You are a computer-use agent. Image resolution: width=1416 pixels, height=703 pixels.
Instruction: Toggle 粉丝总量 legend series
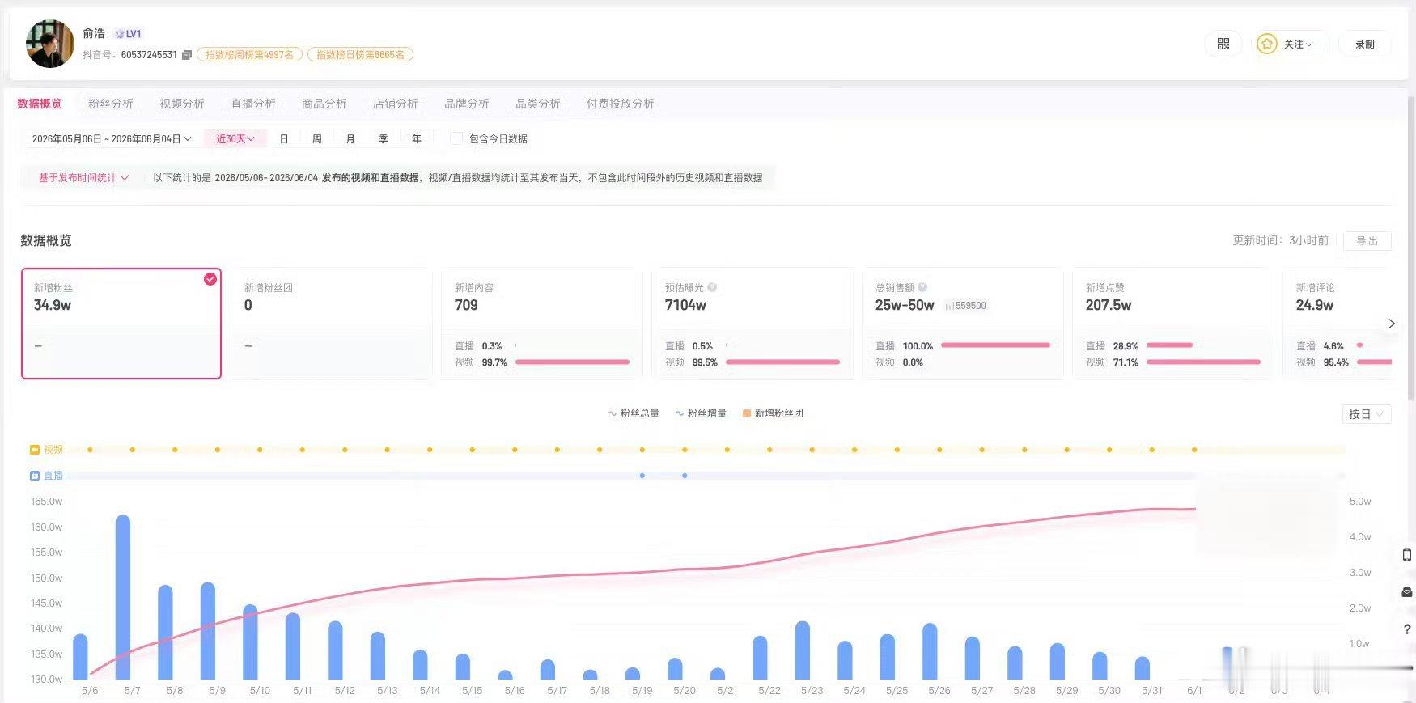tap(634, 413)
